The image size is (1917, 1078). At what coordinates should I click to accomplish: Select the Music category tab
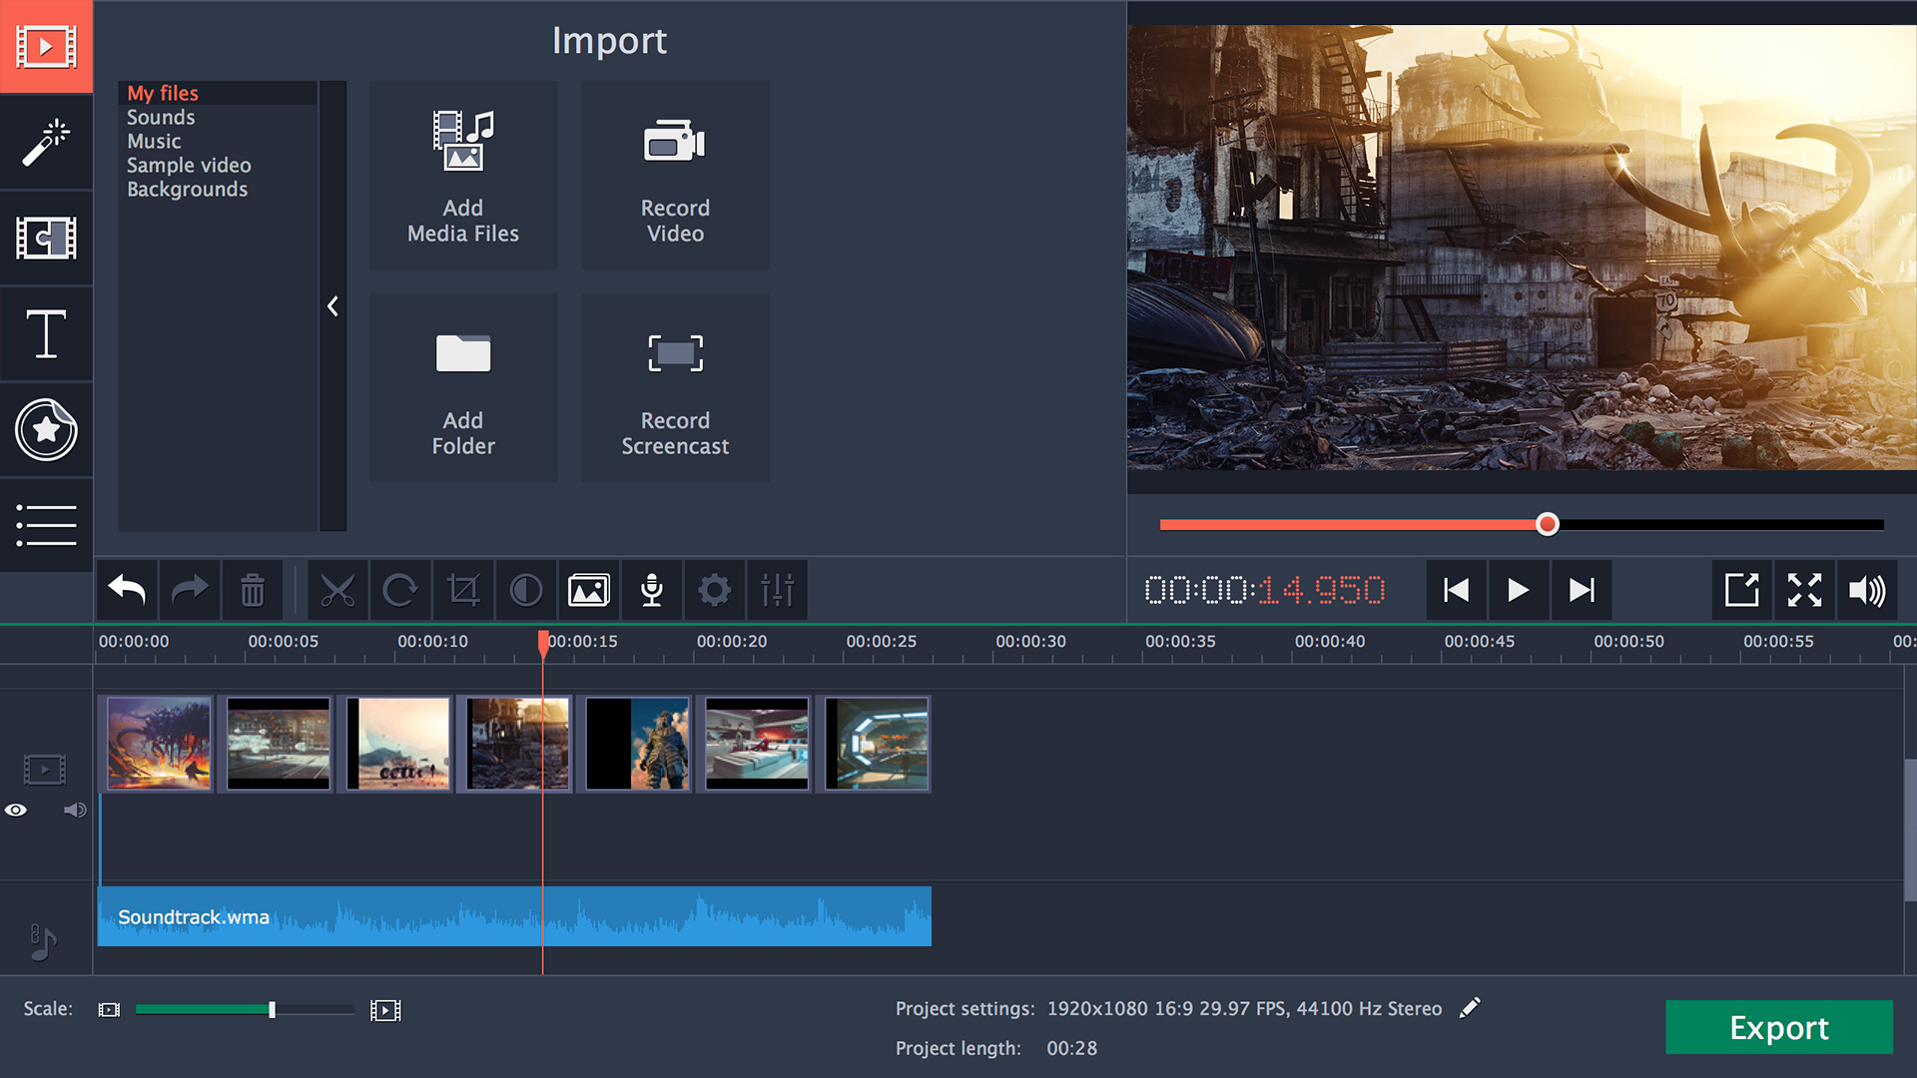pos(152,140)
